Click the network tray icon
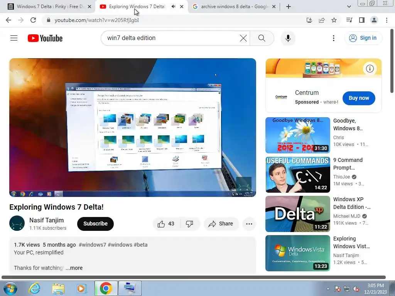Image resolution: width=395 pixels, height=296 pixels. pos(347,289)
